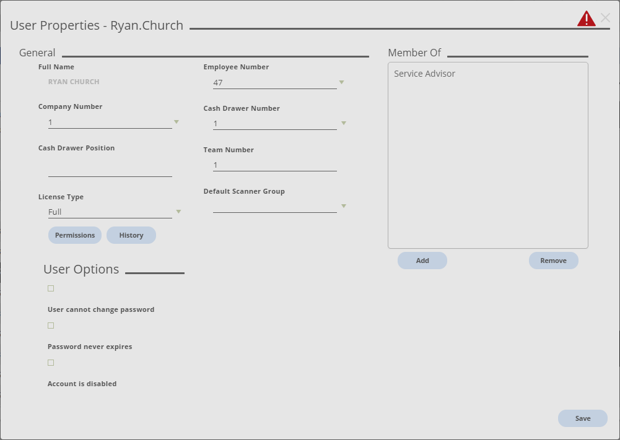The height and width of the screenshot is (440, 620).
Task: Click the Employee Number value 47
Action: (x=275, y=82)
